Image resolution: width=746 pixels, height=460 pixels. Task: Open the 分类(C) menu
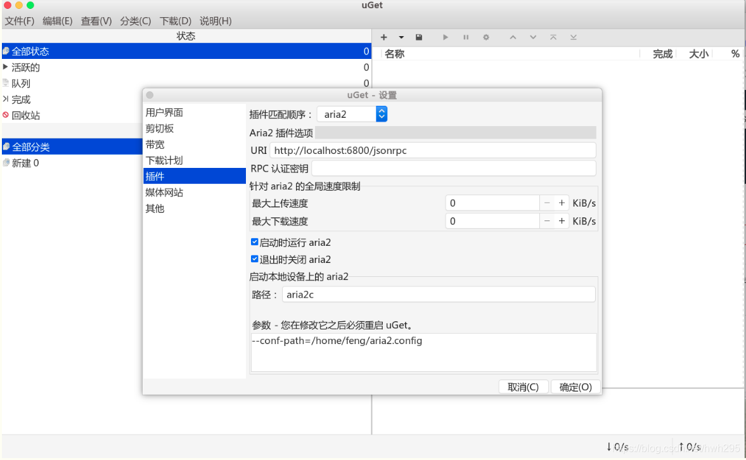click(x=135, y=21)
